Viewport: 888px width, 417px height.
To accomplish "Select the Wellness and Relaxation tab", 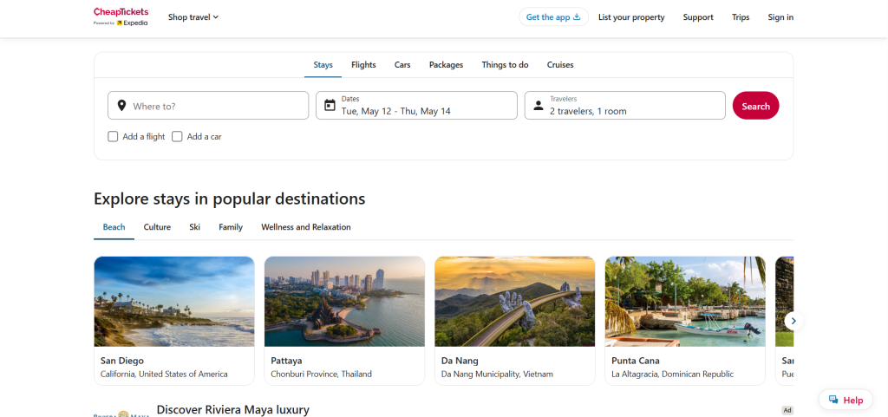I will [306, 227].
